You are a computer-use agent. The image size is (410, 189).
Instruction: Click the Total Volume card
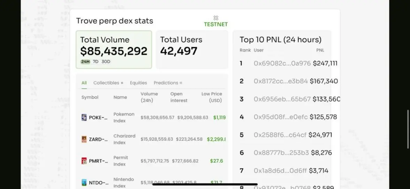pyautogui.click(x=114, y=49)
